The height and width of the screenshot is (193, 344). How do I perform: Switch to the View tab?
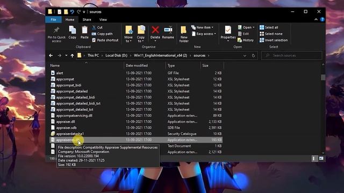[103, 20]
